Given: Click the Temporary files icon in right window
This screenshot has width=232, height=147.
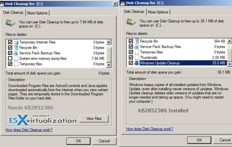Looking at the screenshot, I should (x=137, y=52).
